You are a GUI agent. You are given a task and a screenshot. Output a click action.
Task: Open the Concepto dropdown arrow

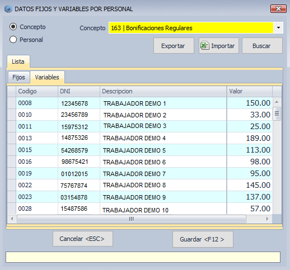tap(278, 28)
